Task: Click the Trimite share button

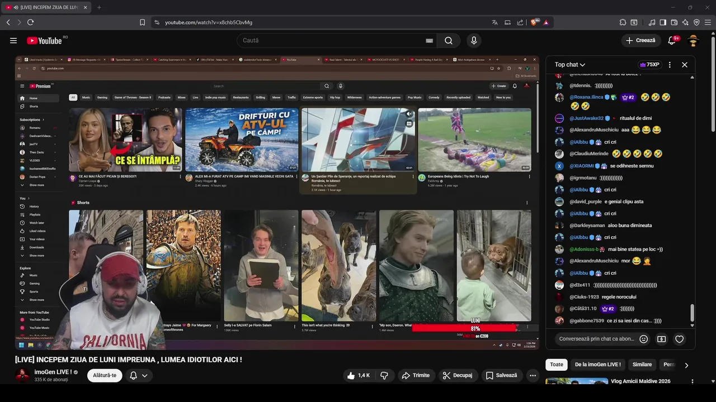Action: click(x=416, y=375)
